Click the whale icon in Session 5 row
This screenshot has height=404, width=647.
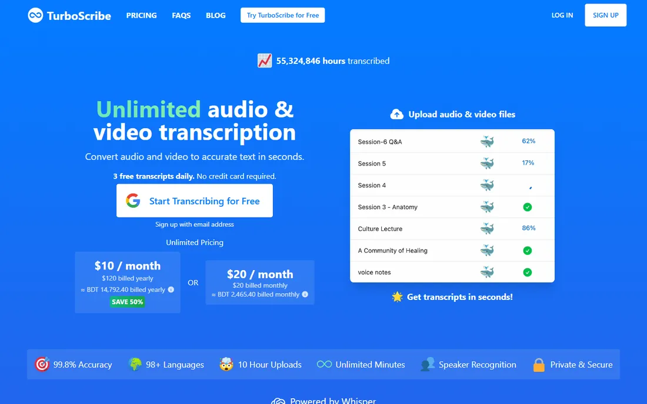[487, 163]
